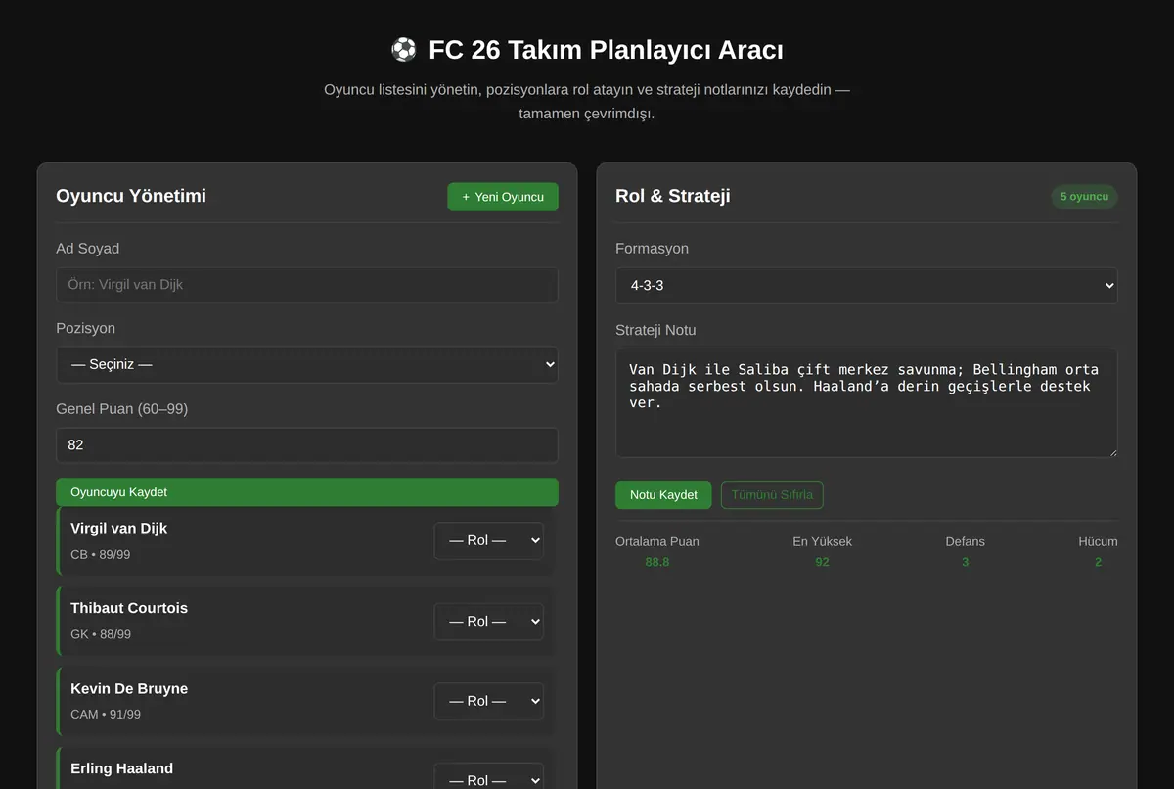Click the Genel Puan number field
This screenshot has height=789, width=1174.
[307, 444]
